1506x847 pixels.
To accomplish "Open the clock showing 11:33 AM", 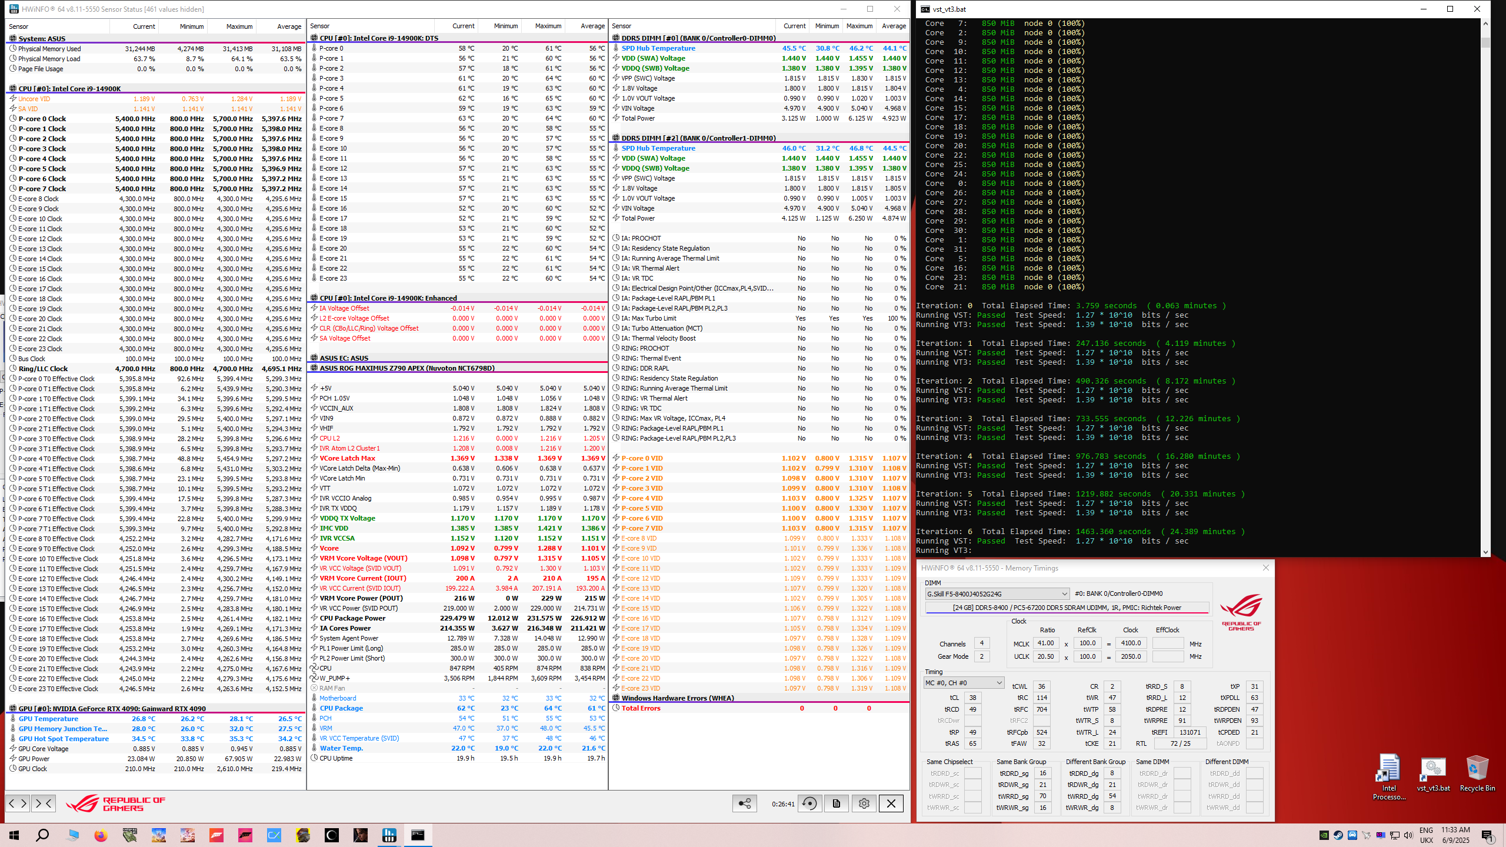I will coord(1455,835).
